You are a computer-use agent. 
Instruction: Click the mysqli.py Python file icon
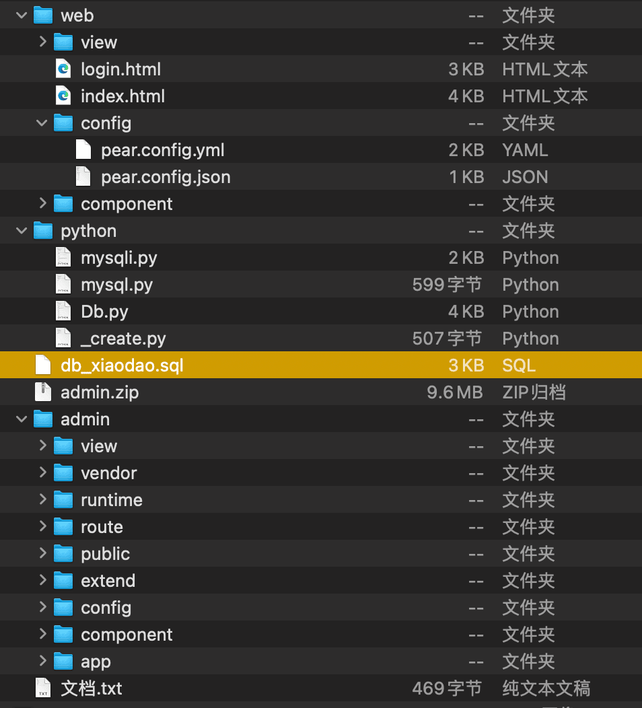[x=63, y=258]
